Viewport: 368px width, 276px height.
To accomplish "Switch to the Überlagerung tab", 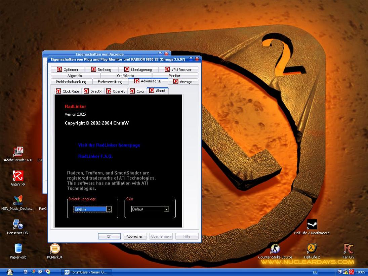I will (x=138, y=70).
